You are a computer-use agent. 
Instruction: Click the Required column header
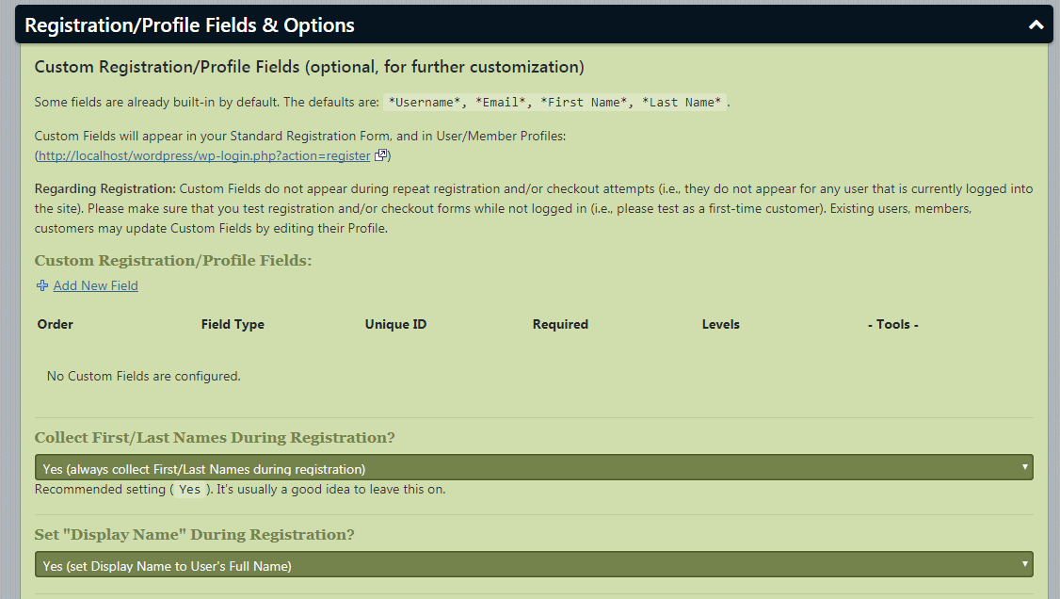(560, 324)
